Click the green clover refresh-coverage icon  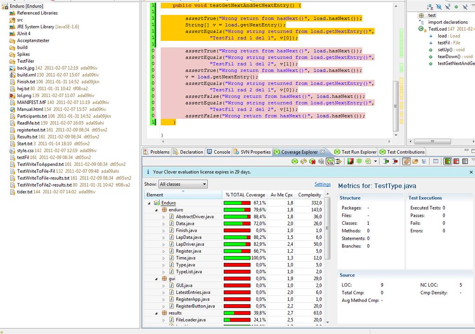pyautogui.click(x=294, y=162)
